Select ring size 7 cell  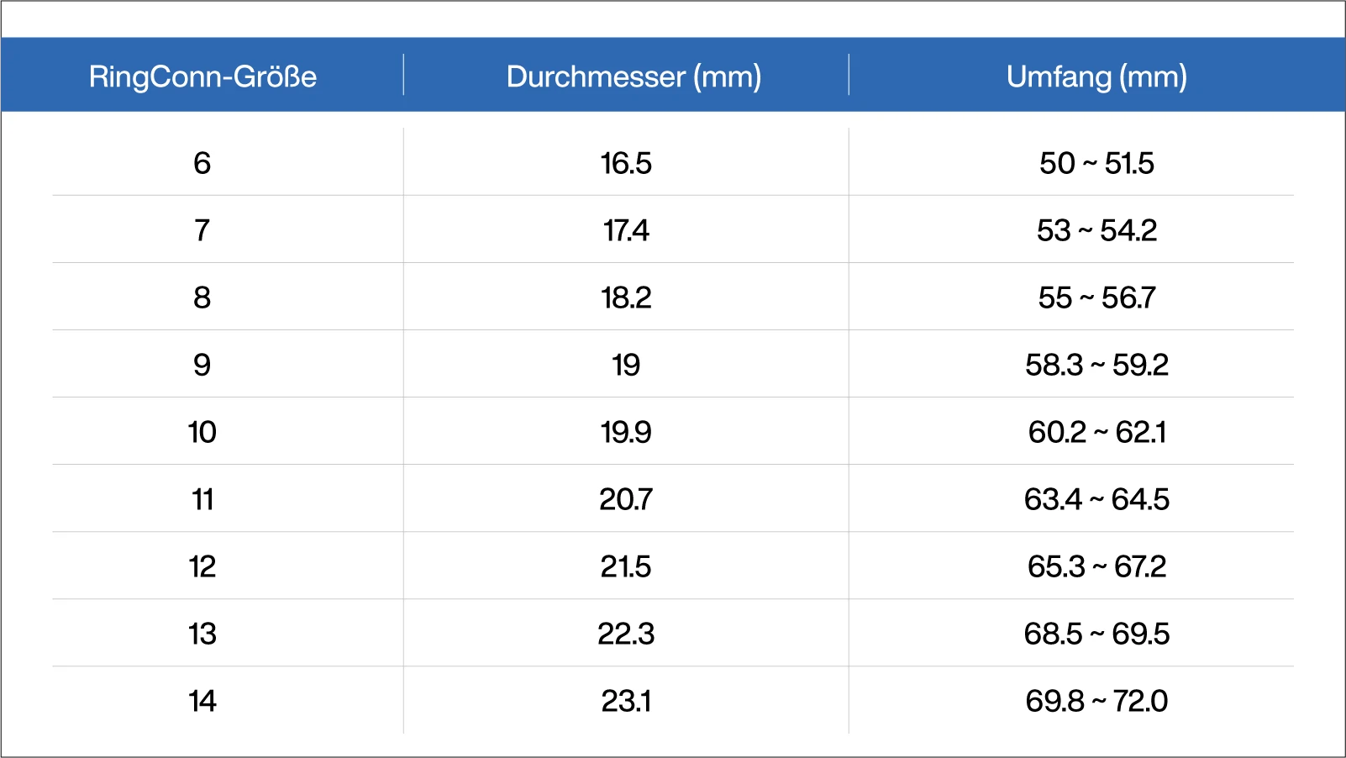tap(202, 230)
